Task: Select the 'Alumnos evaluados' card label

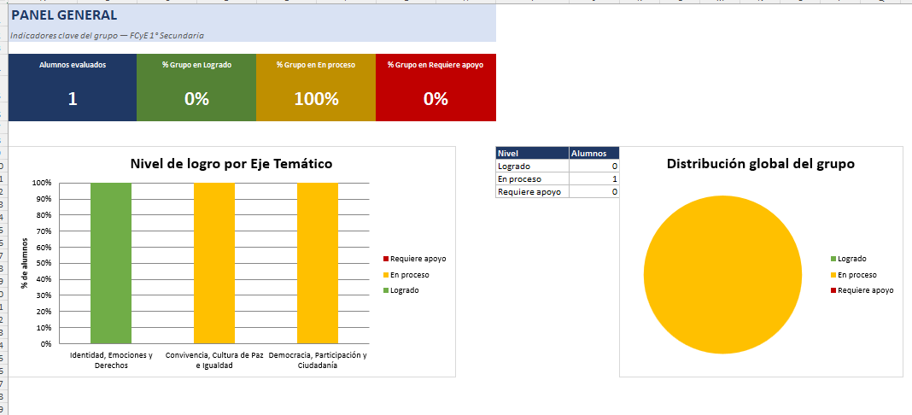Action: (73, 65)
